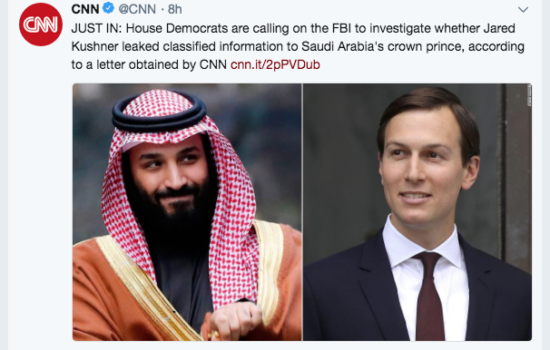Click the 8h timestamp
Viewport: 550px width, 350px height.
(174, 9)
